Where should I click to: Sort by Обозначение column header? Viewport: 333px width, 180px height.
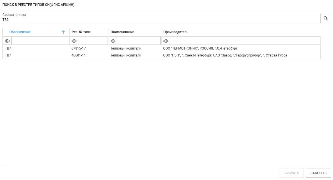coord(20,32)
